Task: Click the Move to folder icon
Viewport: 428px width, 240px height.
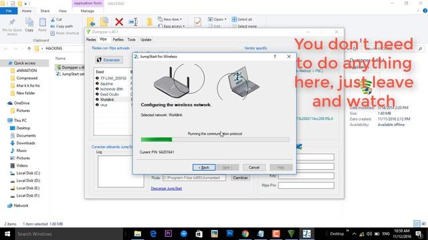Action: (91, 22)
